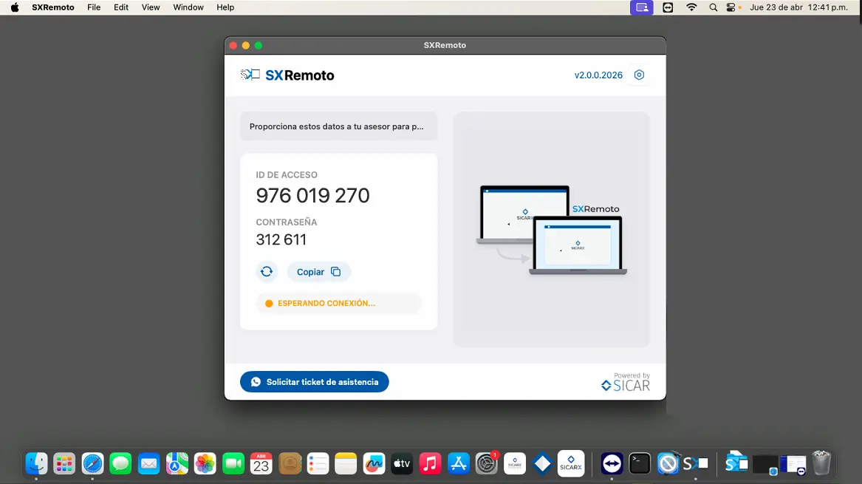Open Terminal from the Dock

tap(640, 463)
